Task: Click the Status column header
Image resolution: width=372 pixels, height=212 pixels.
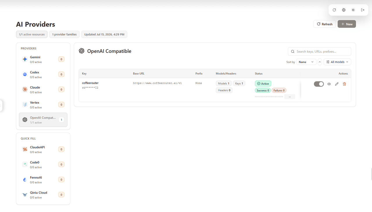Action: [x=259, y=73]
